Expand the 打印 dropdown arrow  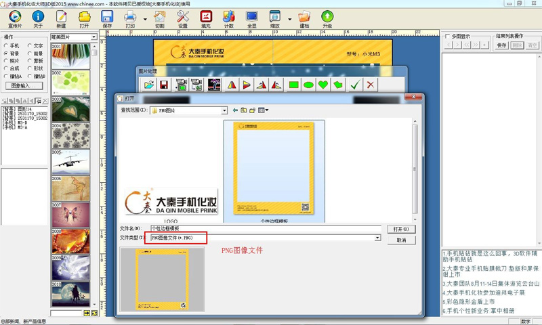(145, 19)
